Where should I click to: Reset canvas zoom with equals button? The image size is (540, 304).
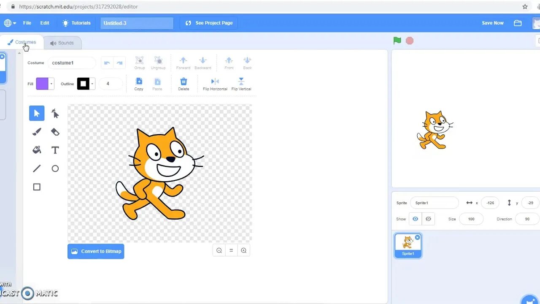click(x=231, y=250)
